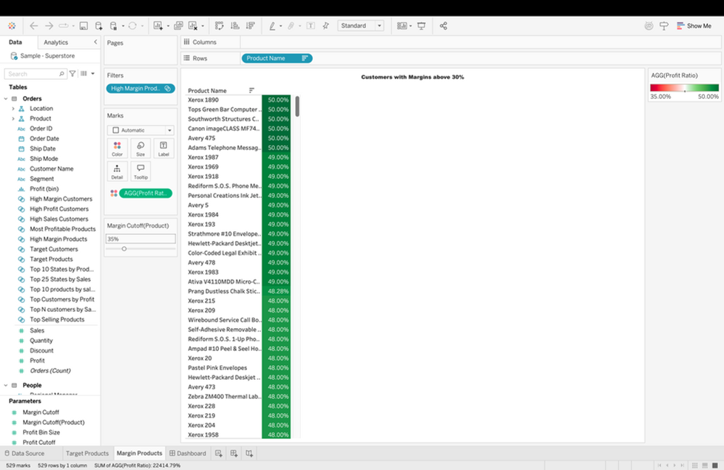Click the Label button in the Marks card
Screen dimensions: 724x470
pyautogui.click(x=163, y=149)
